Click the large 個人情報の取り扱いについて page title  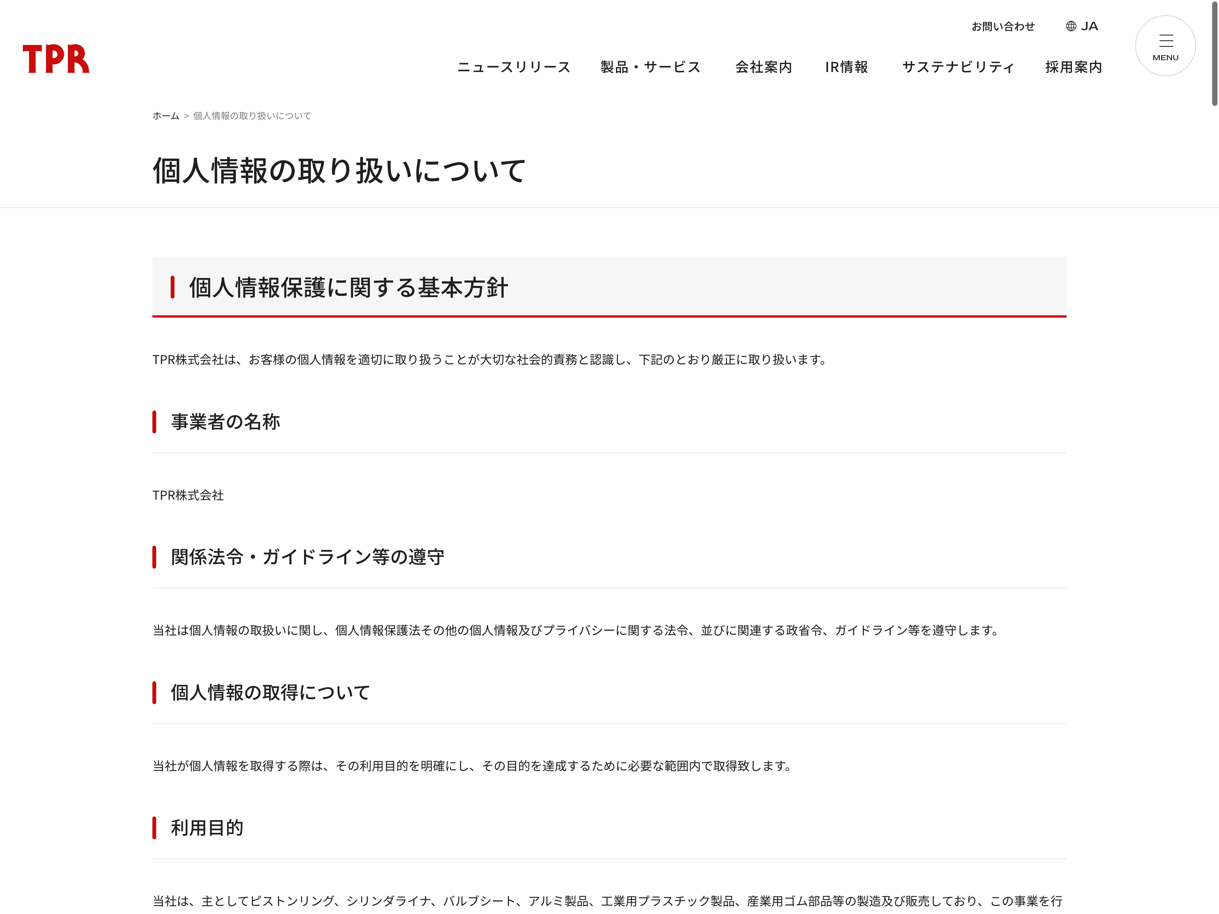click(339, 171)
